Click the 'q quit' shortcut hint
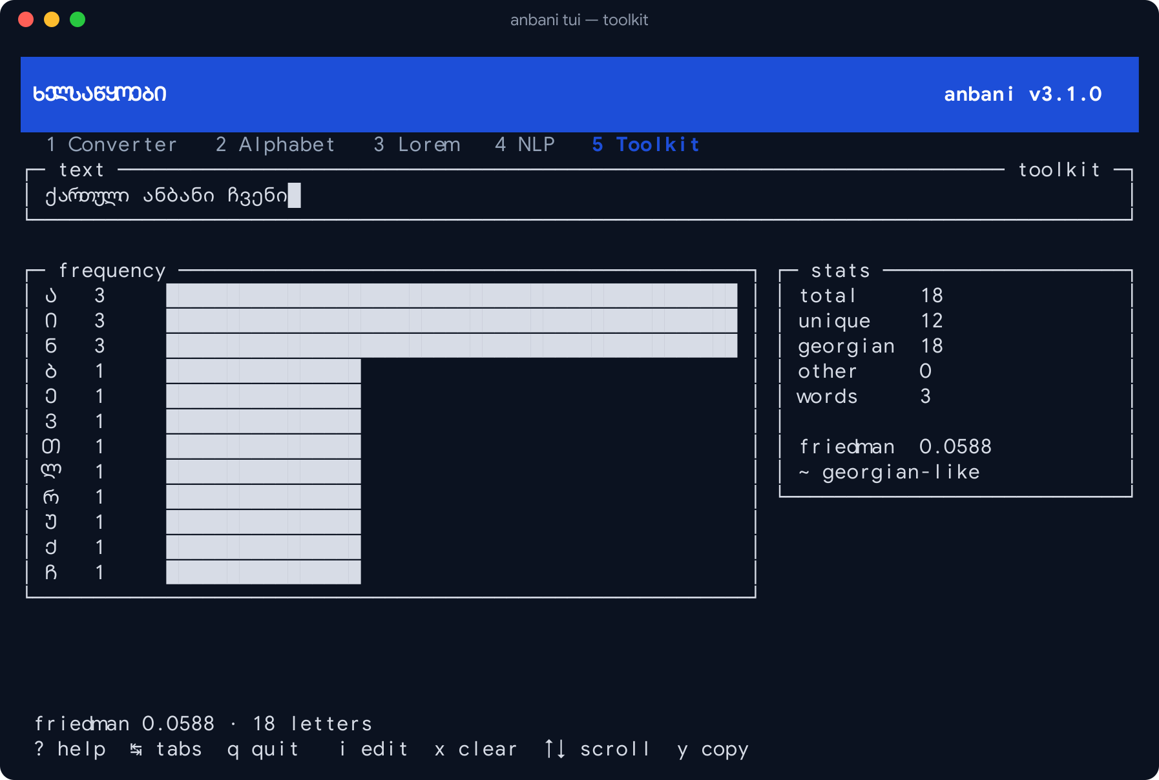Image resolution: width=1159 pixels, height=780 pixels. 263,749
